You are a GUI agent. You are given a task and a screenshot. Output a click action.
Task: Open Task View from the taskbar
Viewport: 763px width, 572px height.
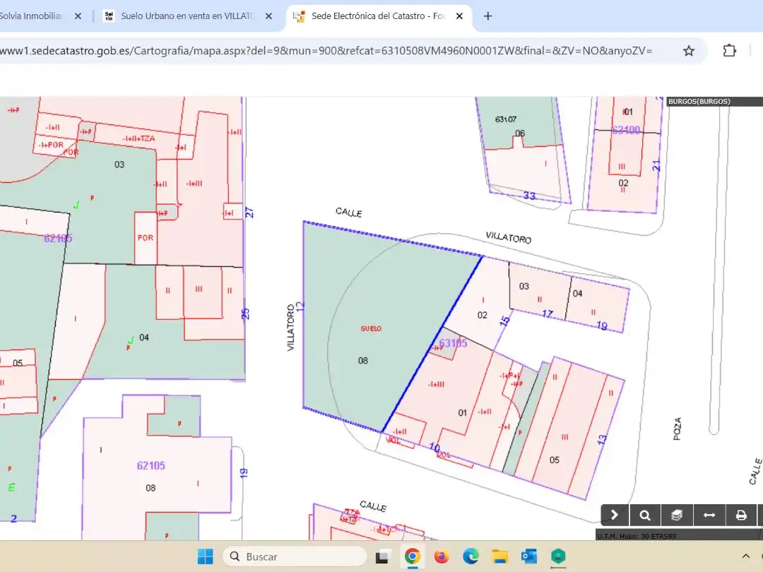(x=383, y=556)
